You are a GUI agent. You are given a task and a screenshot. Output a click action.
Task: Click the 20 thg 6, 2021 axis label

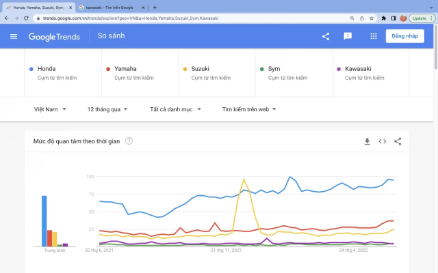point(99,250)
